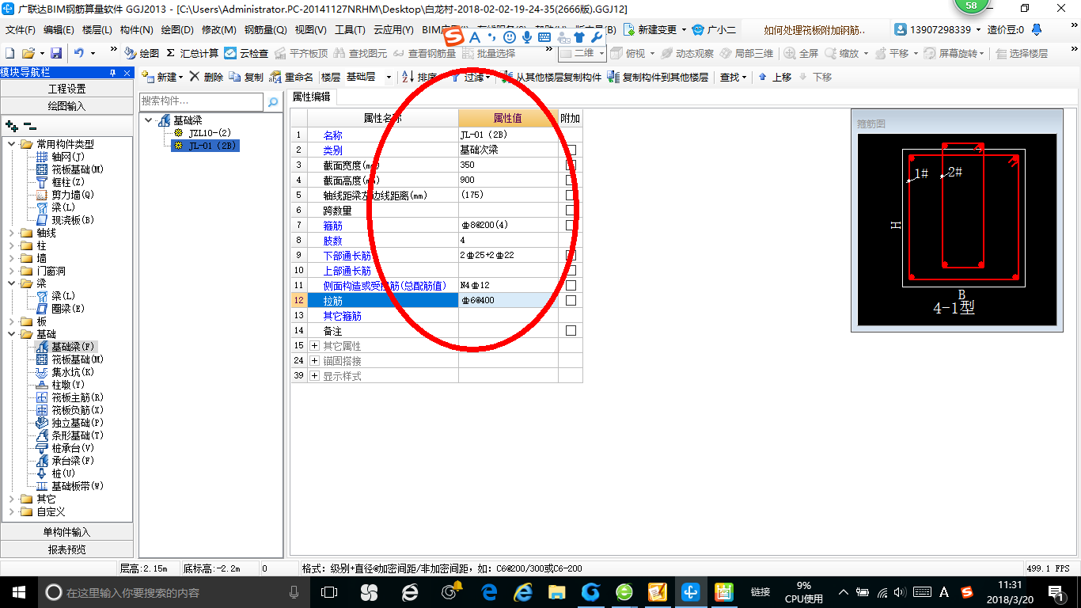Run 汇总计算 summary calculation

(x=192, y=53)
